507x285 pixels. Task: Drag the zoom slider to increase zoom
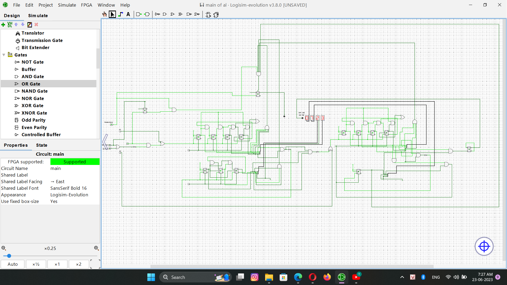click(9, 256)
